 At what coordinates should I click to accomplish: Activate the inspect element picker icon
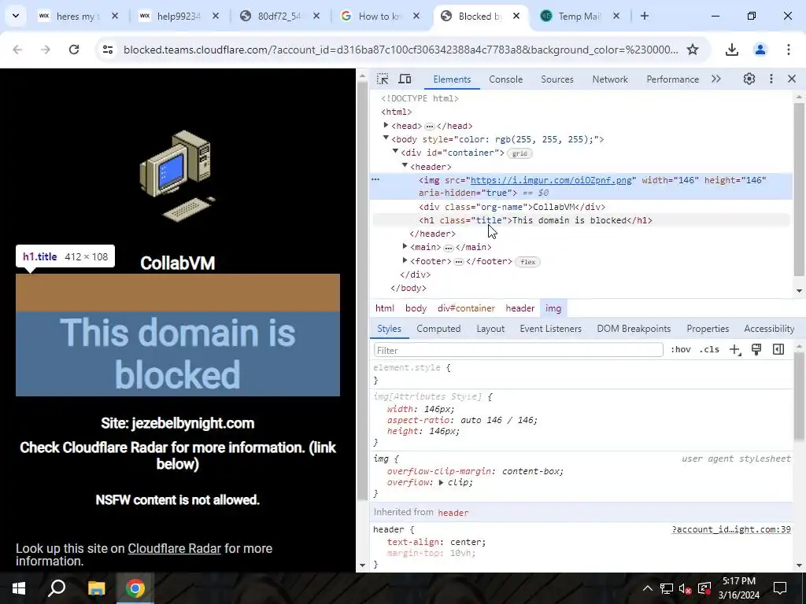pyautogui.click(x=383, y=79)
